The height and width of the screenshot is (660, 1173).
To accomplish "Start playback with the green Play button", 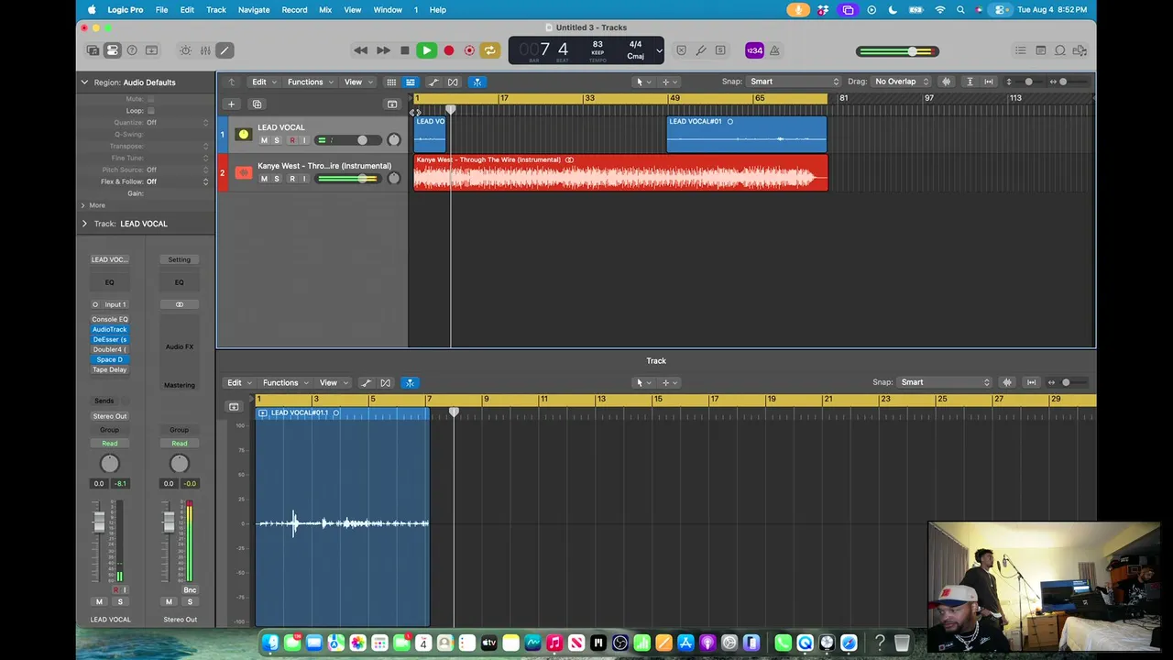I will coord(427,50).
